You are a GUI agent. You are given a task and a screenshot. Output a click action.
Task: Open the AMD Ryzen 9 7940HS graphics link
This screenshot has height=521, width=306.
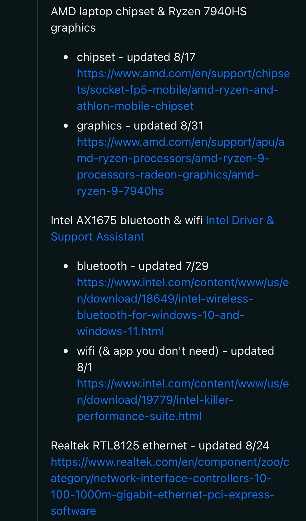pos(181,167)
